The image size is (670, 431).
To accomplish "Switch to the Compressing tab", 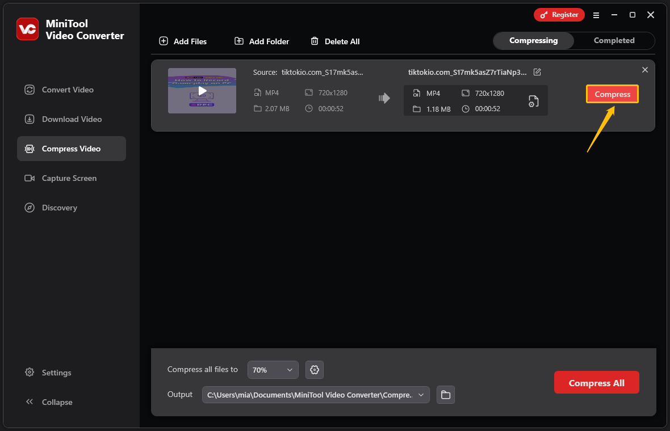I will click(x=533, y=40).
